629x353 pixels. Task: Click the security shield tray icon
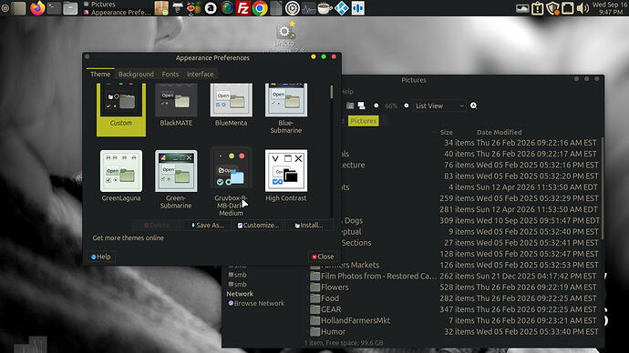pyautogui.click(x=552, y=8)
